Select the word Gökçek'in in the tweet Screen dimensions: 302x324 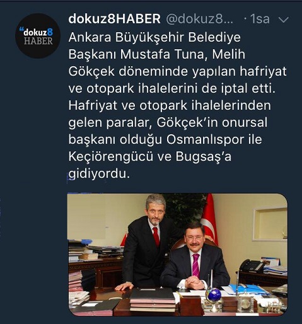(x=187, y=122)
